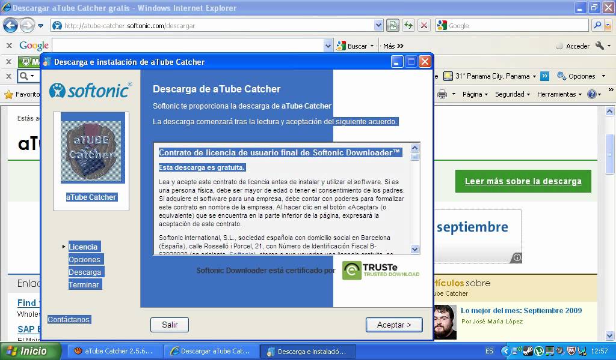
Task: Expand the Google toolbar search suggestions dropdown
Action: [328, 46]
